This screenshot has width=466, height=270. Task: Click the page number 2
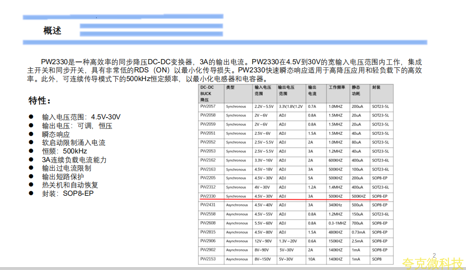434,255
